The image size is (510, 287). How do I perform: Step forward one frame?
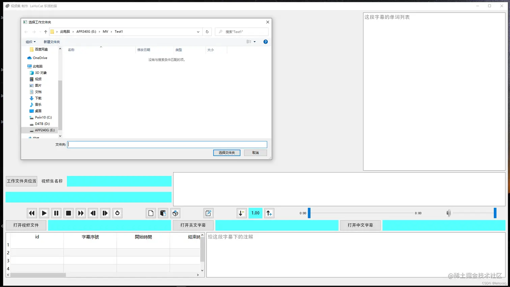(105, 213)
